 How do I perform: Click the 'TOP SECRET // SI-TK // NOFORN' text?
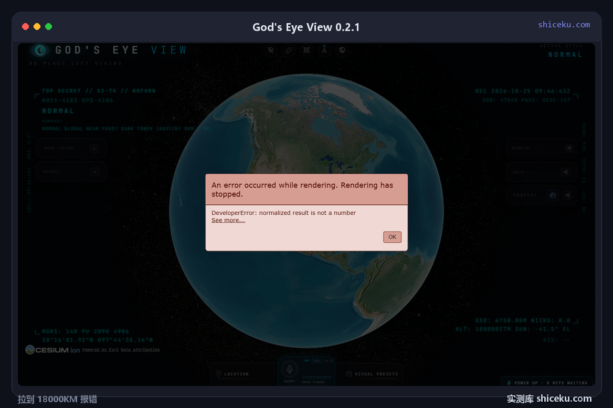[99, 91]
